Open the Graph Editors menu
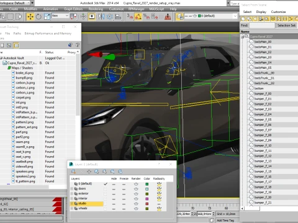298x223 pixels. tap(73, 9)
